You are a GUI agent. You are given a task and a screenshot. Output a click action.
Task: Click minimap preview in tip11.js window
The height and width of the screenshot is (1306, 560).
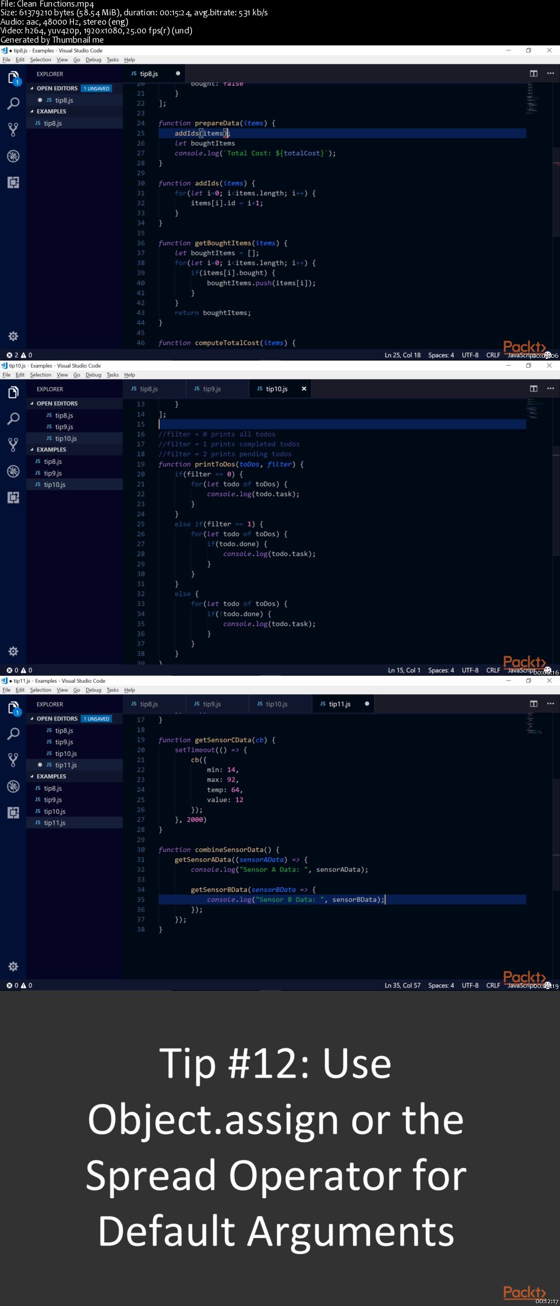pyautogui.click(x=534, y=723)
